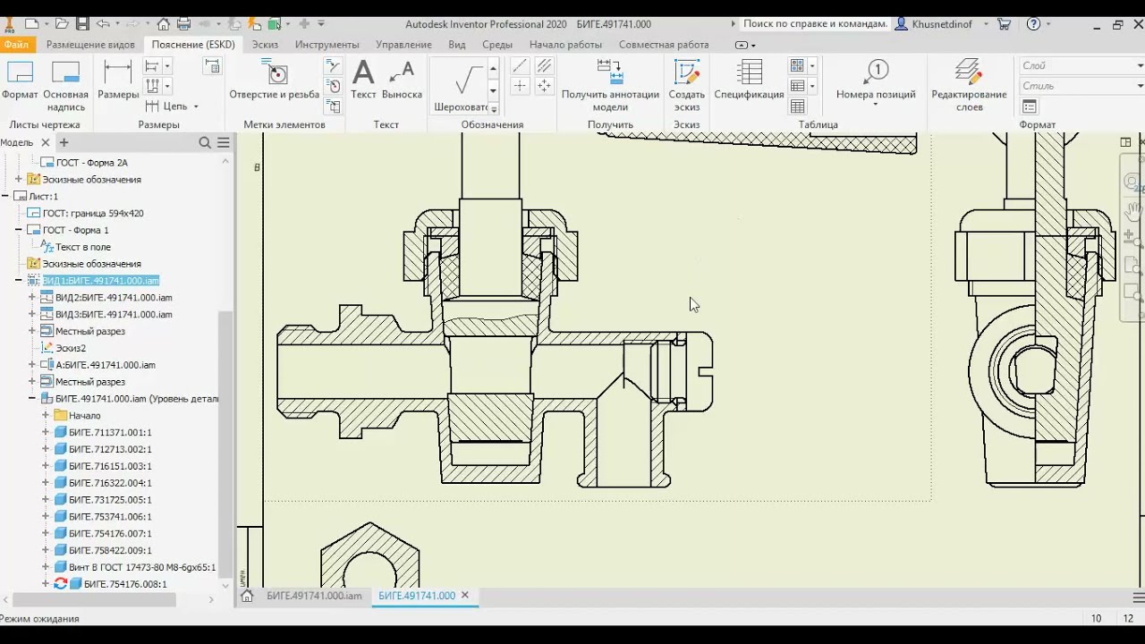This screenshot has height=644, width=1145.
Task: Choose the Спецификация table tool
Action: (749, 79)
